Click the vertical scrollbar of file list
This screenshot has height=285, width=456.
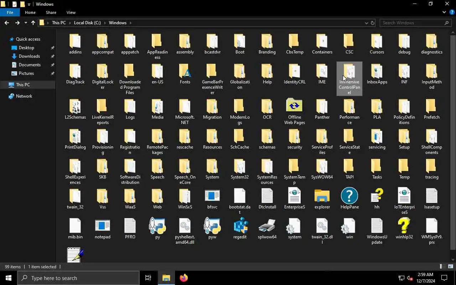click(x=453, y=142)
